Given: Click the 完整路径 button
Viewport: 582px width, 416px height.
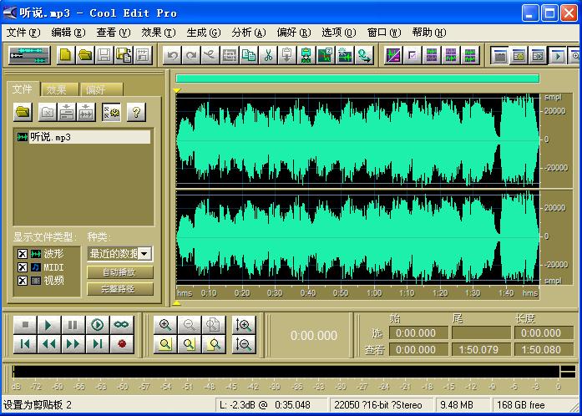Looking at the screenshot, I should tap(120, 289).
